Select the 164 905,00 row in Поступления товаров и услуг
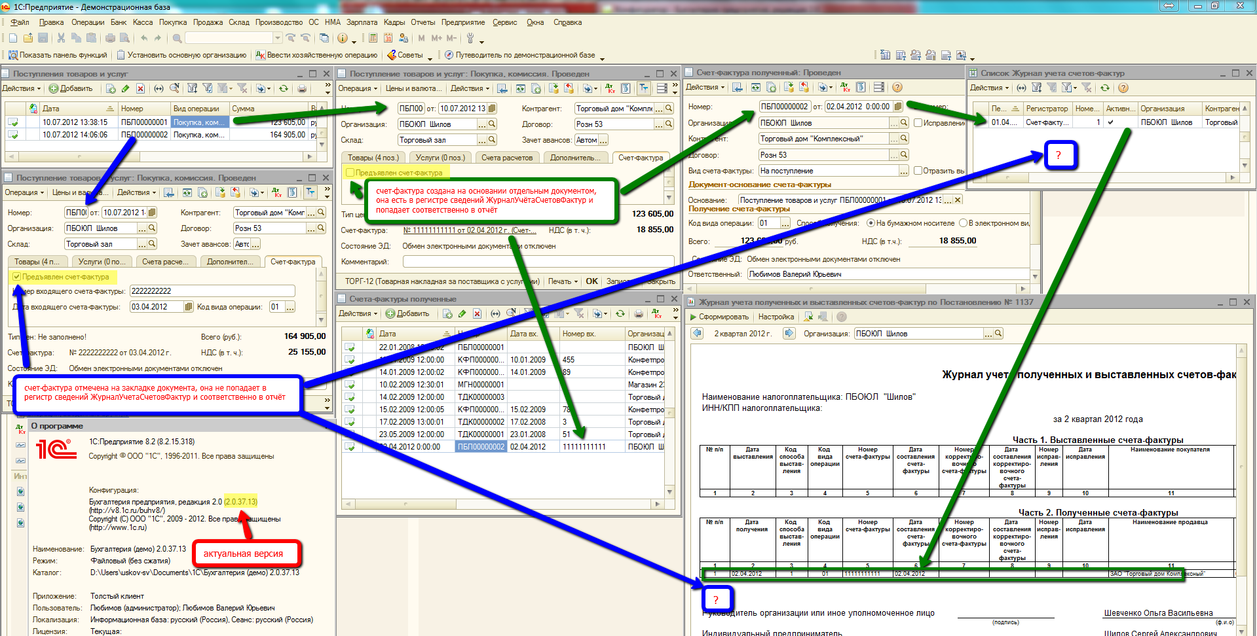 pyautogui.click(x=162, y=135)
